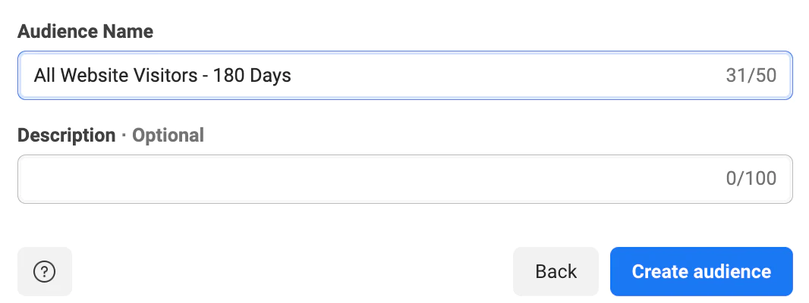Place cursor before "All" in the name field
809x303 pixels.
pyautogui.click(x=34, y=76)
